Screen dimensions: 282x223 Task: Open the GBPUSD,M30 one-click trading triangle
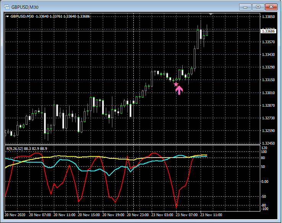[7, 16]
